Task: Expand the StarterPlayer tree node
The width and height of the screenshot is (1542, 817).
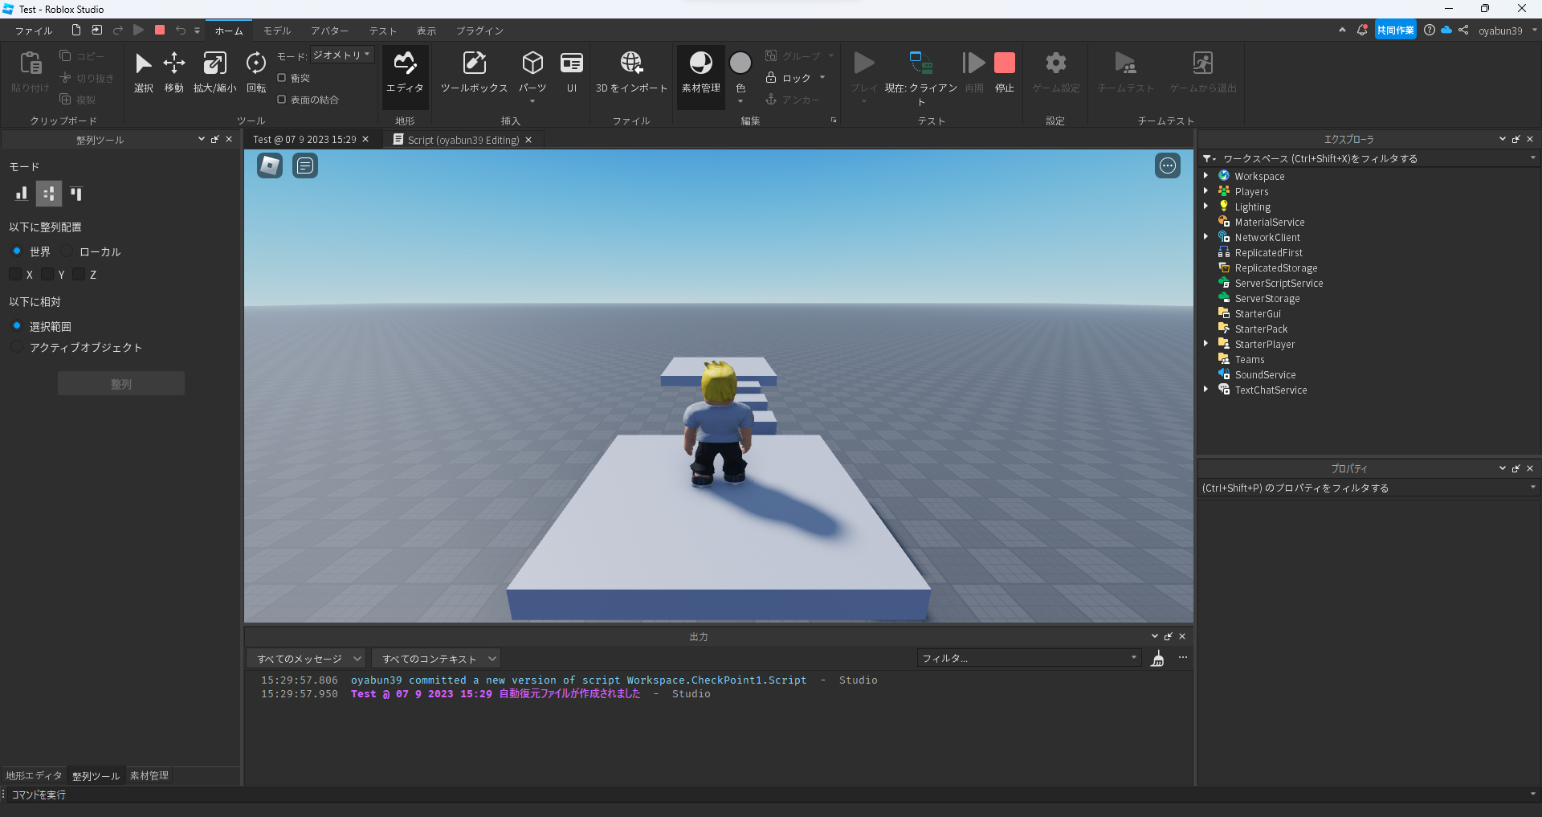Action: coord(1206,344)
